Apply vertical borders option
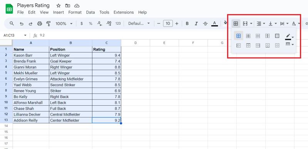The height and width of the screenshot is (149, 308). tap(267, 36)
